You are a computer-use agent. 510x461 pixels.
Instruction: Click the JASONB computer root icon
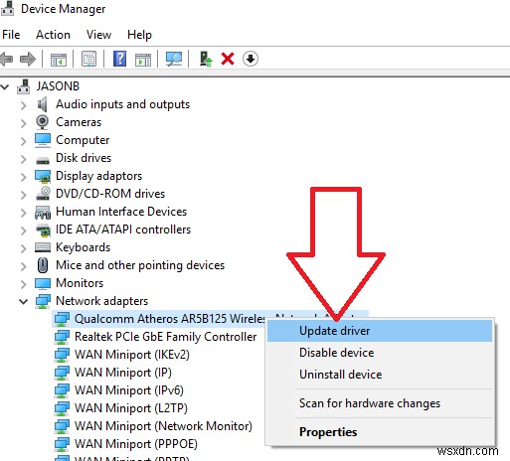tap(24, 86)
